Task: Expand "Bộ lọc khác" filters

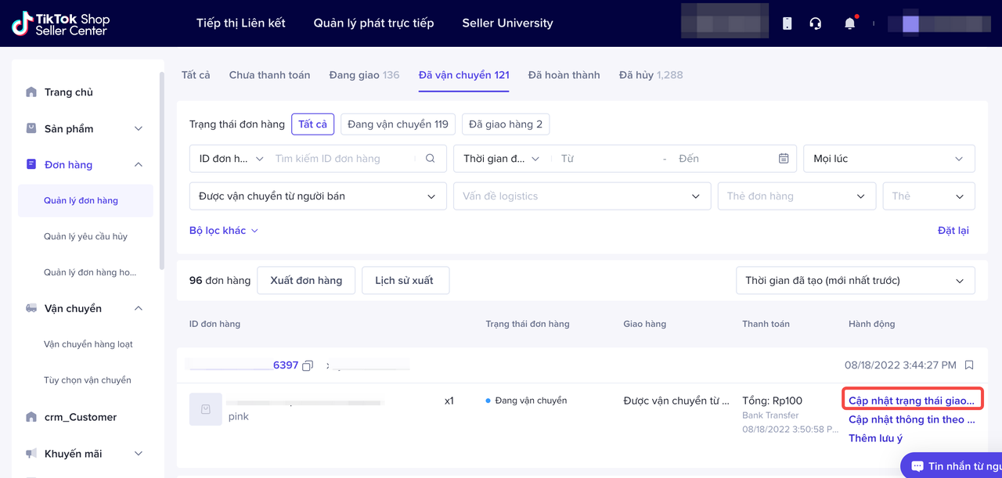Action: tap(223, 231)
